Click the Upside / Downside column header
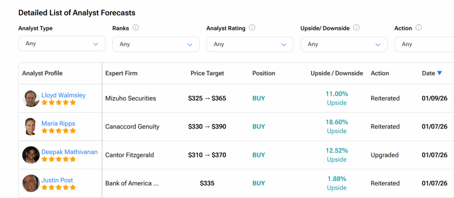The height and width of the screenshot is (198, 454). point(337,73)
